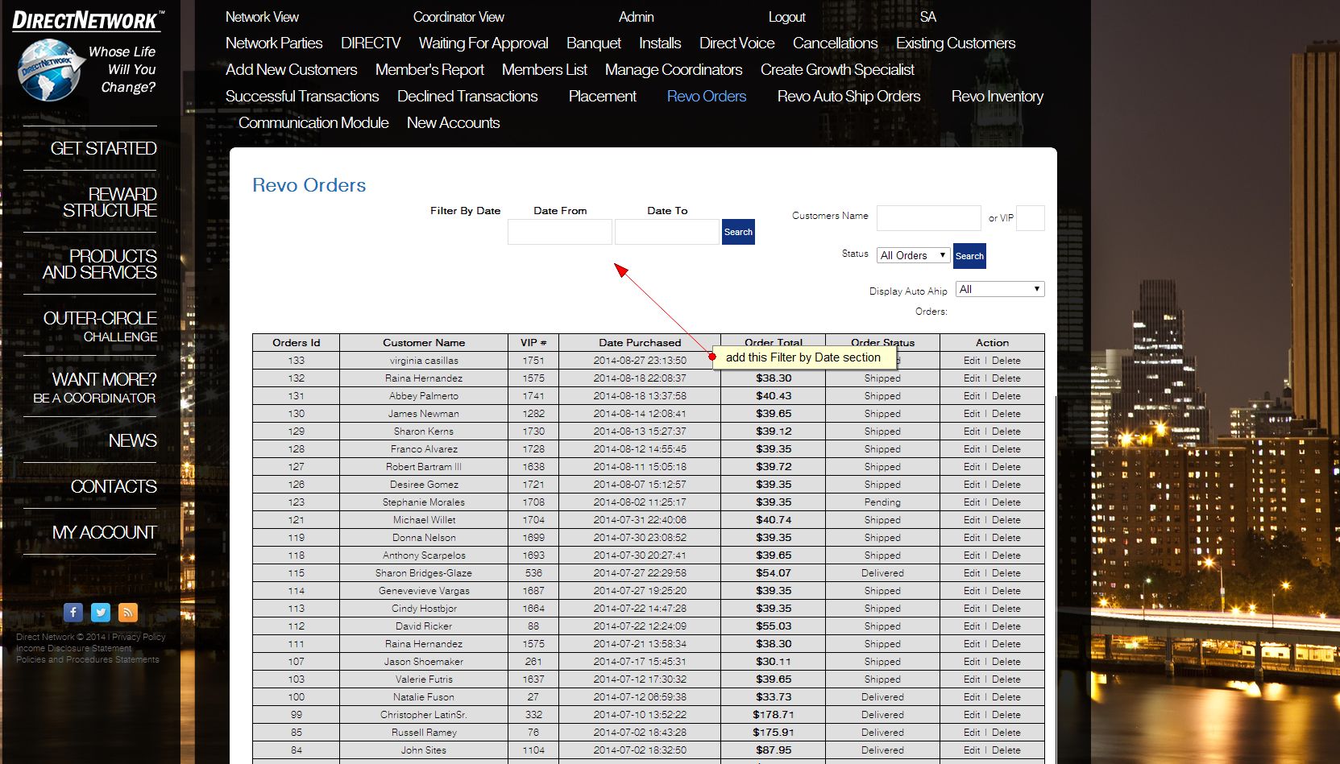1340x764 pixels.
Task: Open Member's Report
Action: coord(429,70)
